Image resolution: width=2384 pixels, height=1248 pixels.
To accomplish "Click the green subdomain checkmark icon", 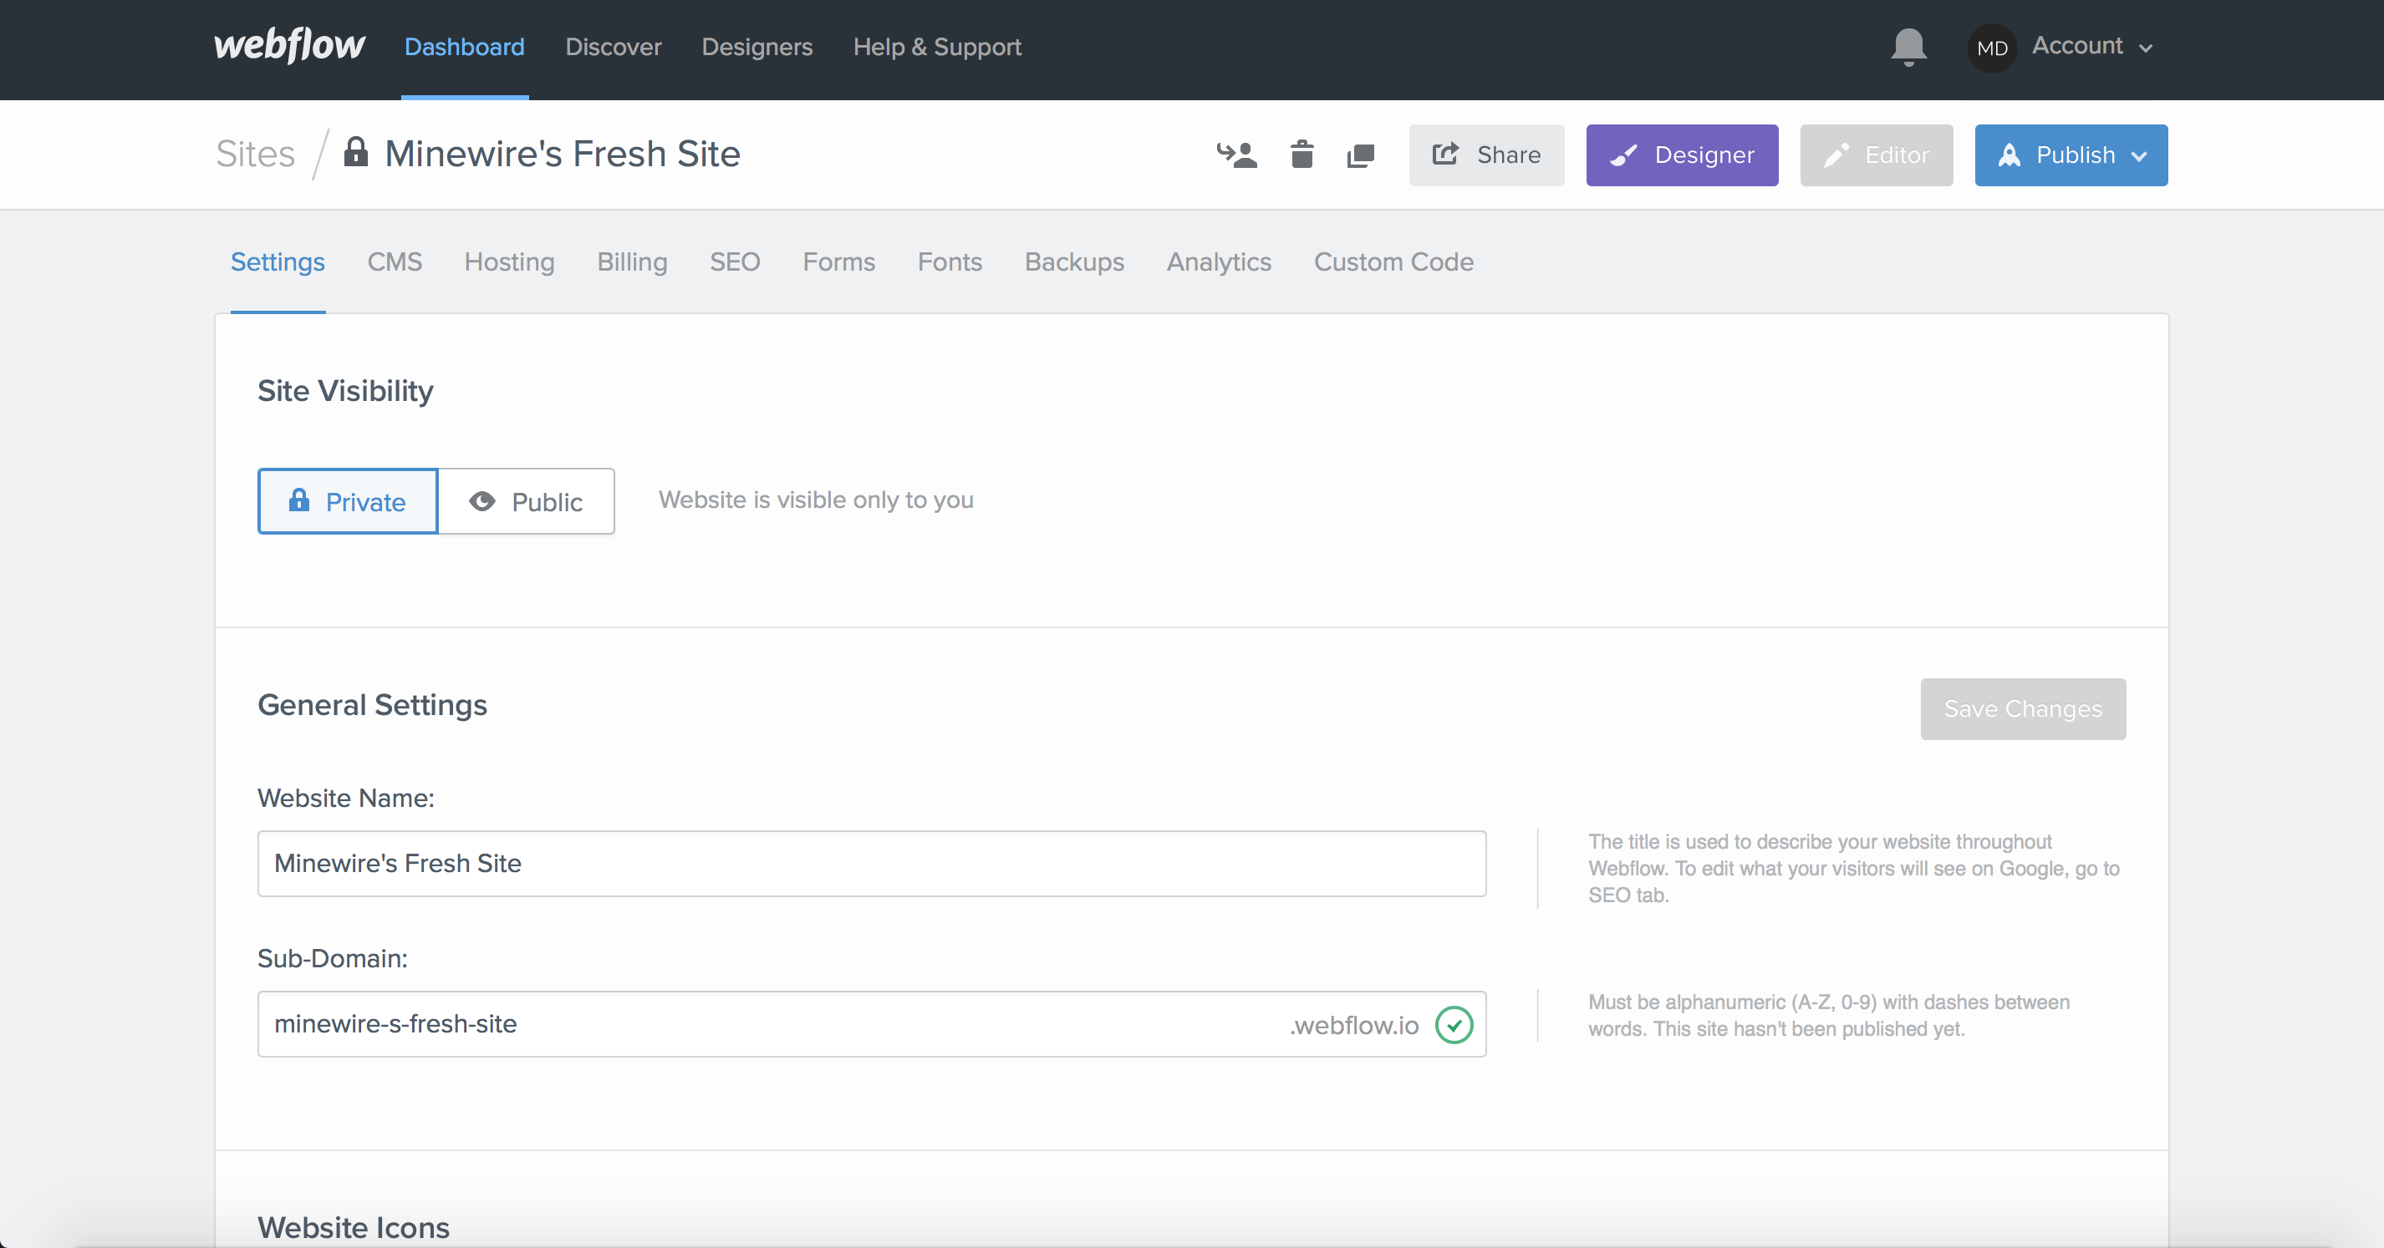I will (x=1454, y=1024).
